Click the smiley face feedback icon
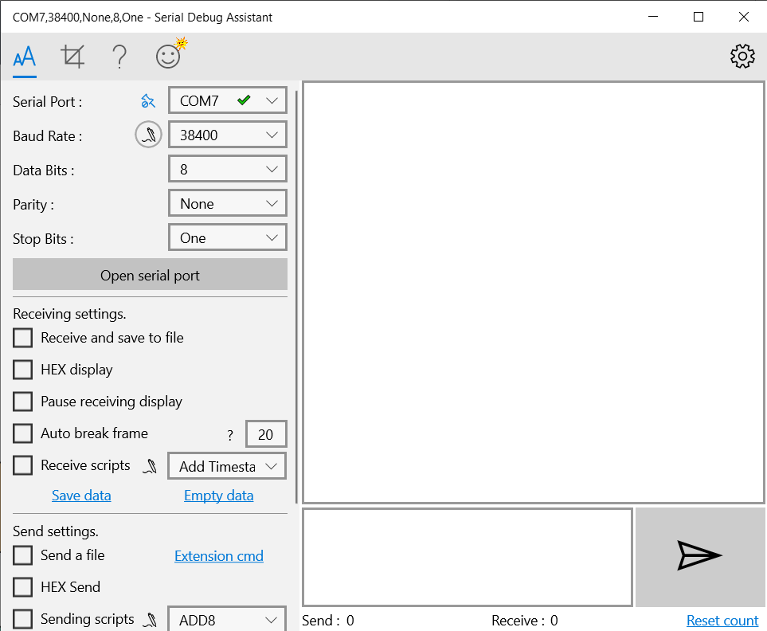This screenshot has width=767, height=631. 168,56
